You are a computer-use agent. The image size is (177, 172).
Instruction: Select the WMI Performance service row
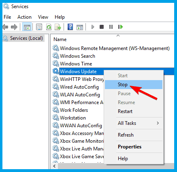click(82, 102)
